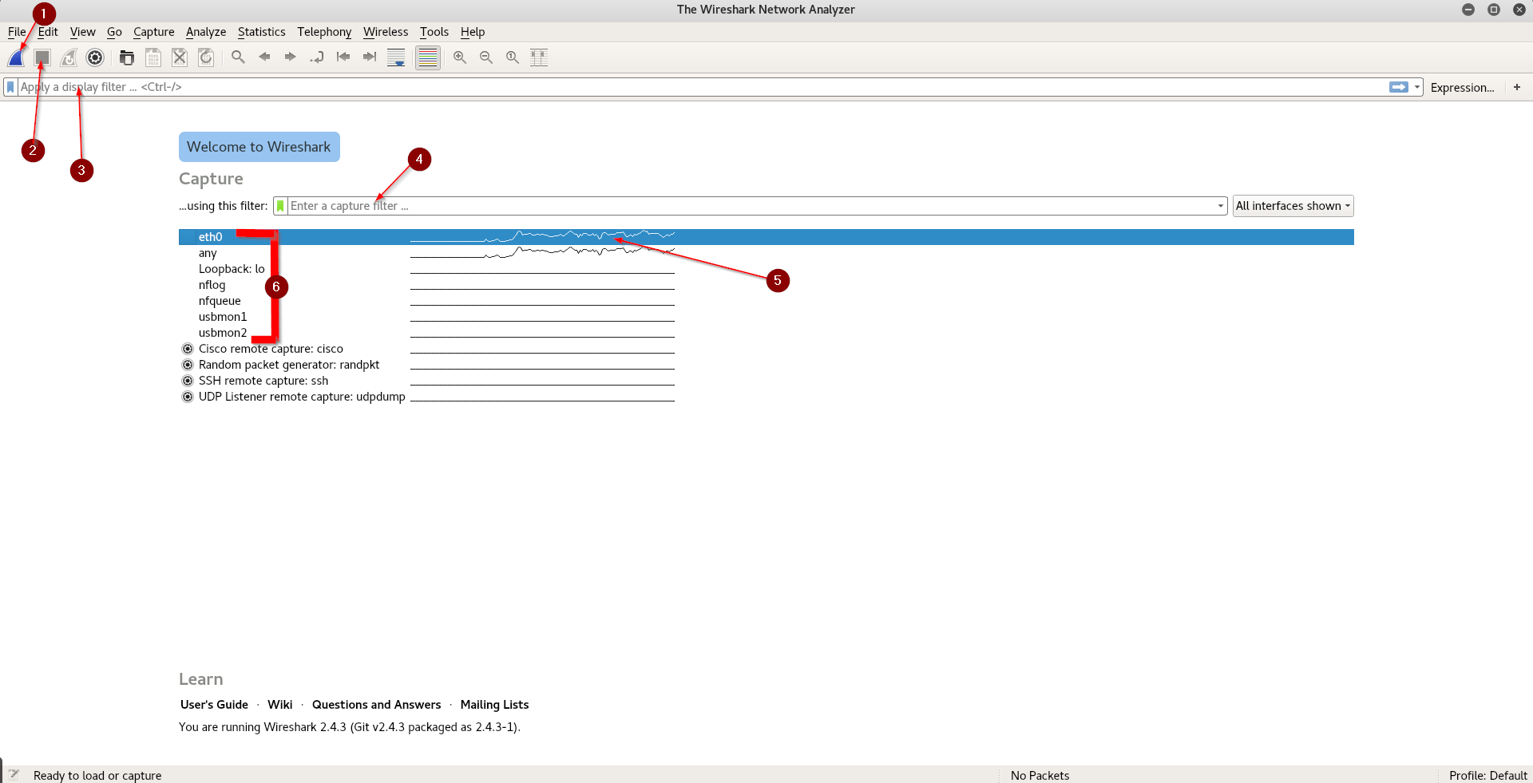This screenshot has height=783, width=1533.
Task: Click the find packet magnifier icon
Action: click(238, 57)
